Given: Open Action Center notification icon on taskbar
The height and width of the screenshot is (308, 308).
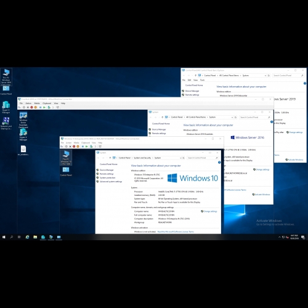Looking at the screenshot, I should click(303, 237).
